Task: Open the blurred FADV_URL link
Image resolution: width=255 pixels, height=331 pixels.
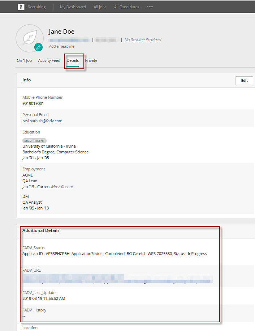Action: [118, 279]
